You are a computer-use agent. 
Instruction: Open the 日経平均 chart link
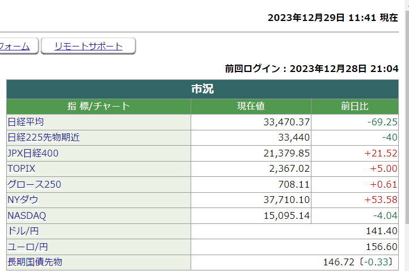click(26, 122)
